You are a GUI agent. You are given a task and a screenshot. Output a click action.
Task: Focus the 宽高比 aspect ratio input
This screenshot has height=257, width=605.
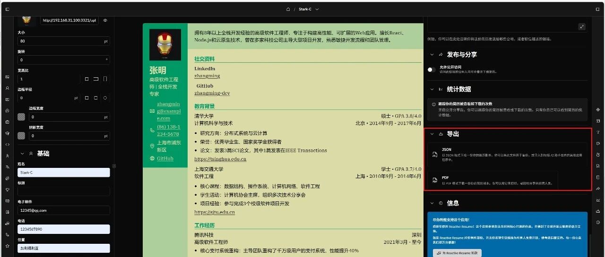point(49,79)
